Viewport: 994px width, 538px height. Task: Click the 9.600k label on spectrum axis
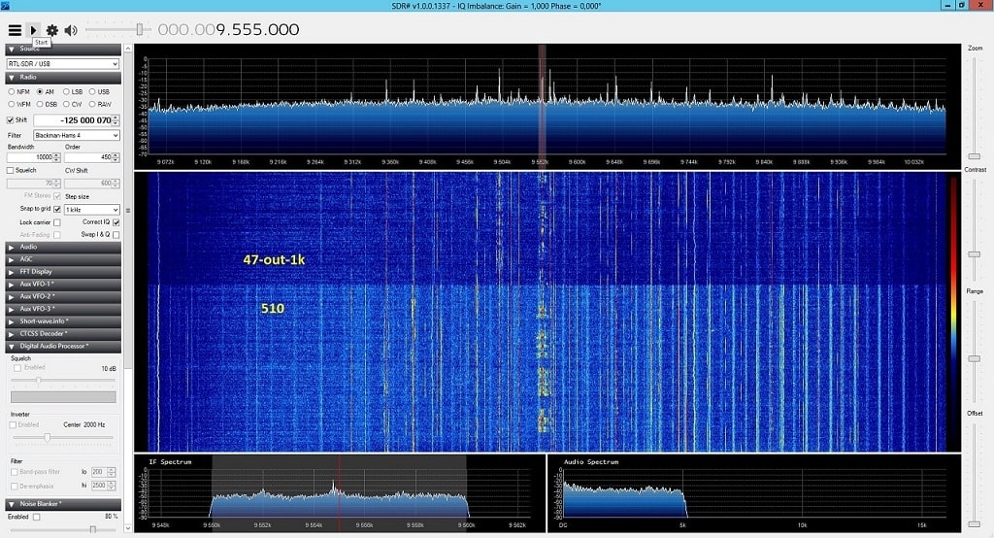click(x=577, y=162)
